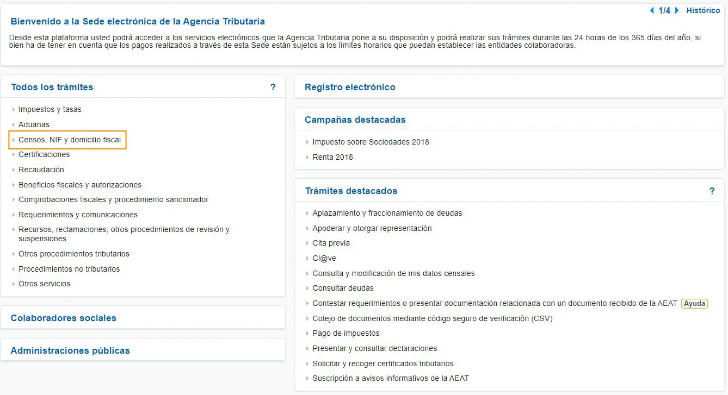Screen dimensions: 728x395
Task: Open Cita previa link
Action: pos(331,243)
